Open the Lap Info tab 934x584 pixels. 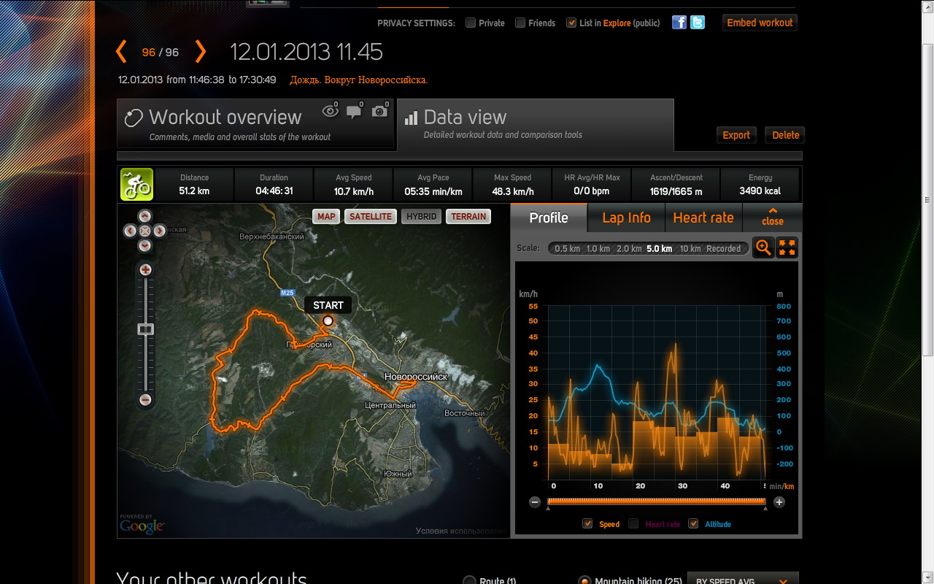[626, 218]
